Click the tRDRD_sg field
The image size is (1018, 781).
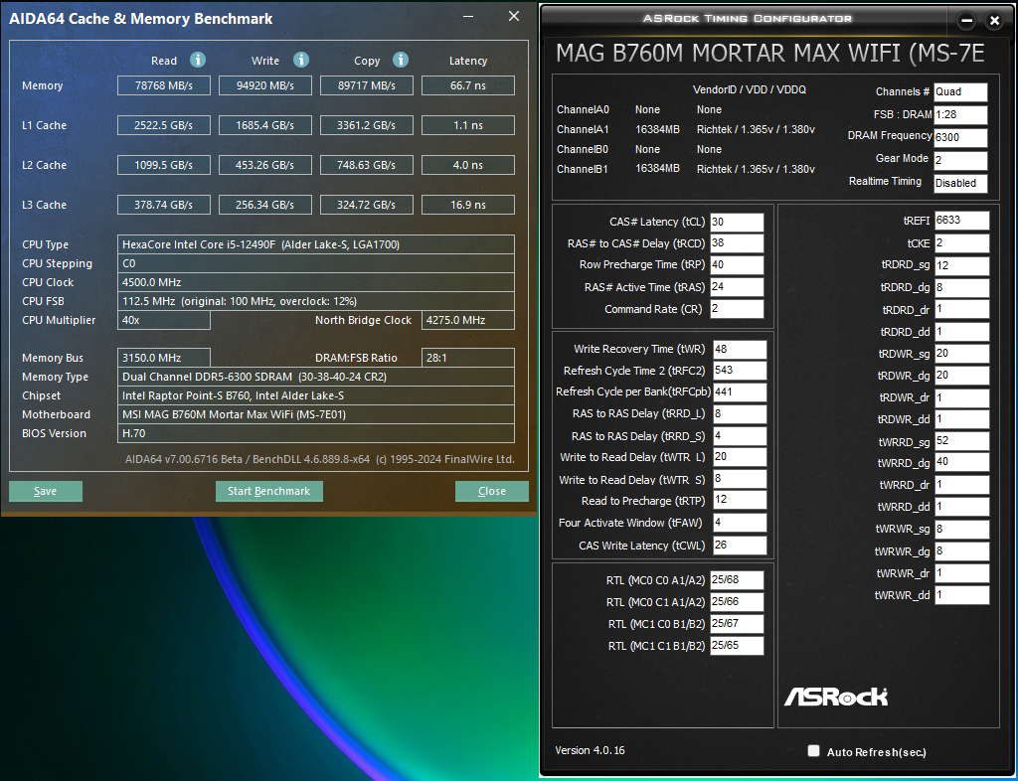[x=961, y=265]
